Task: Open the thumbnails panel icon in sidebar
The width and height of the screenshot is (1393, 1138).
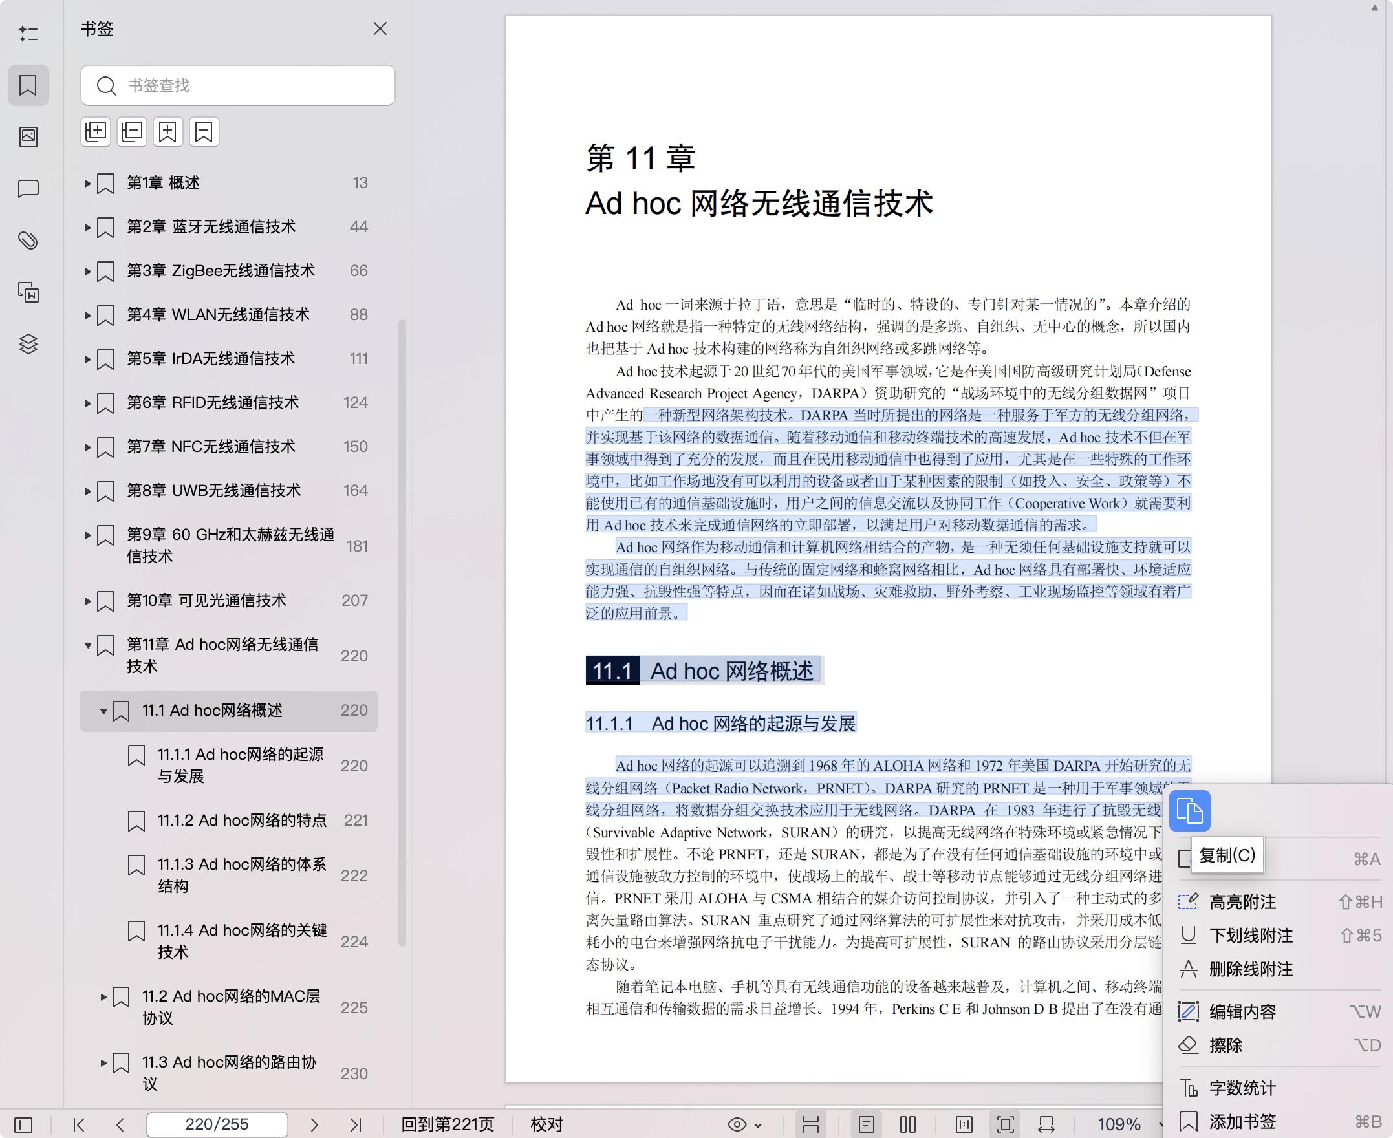Action: [28, 136]
